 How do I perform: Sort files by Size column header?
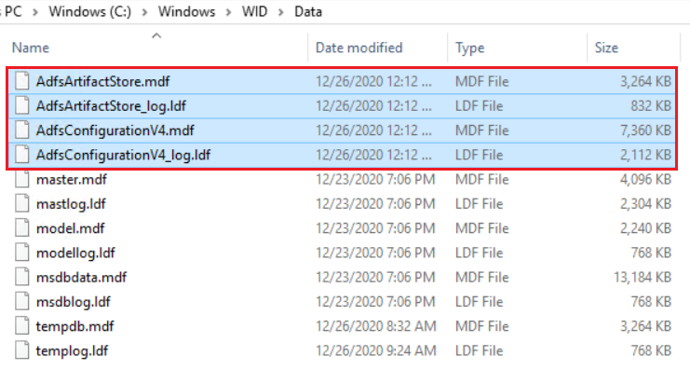(606, 48)
